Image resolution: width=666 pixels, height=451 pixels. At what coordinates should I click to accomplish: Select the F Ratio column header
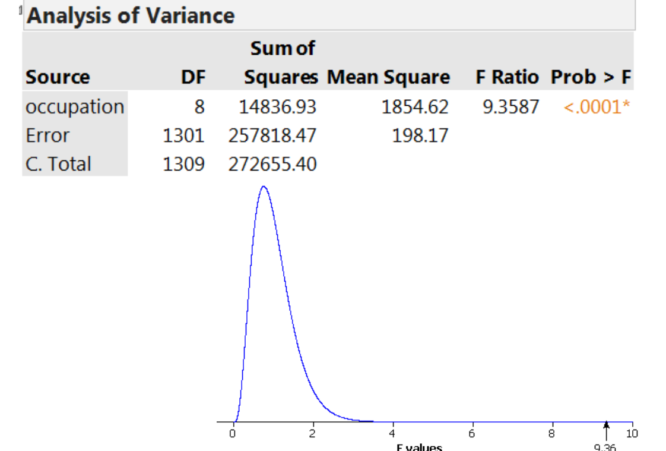point(507,77)
